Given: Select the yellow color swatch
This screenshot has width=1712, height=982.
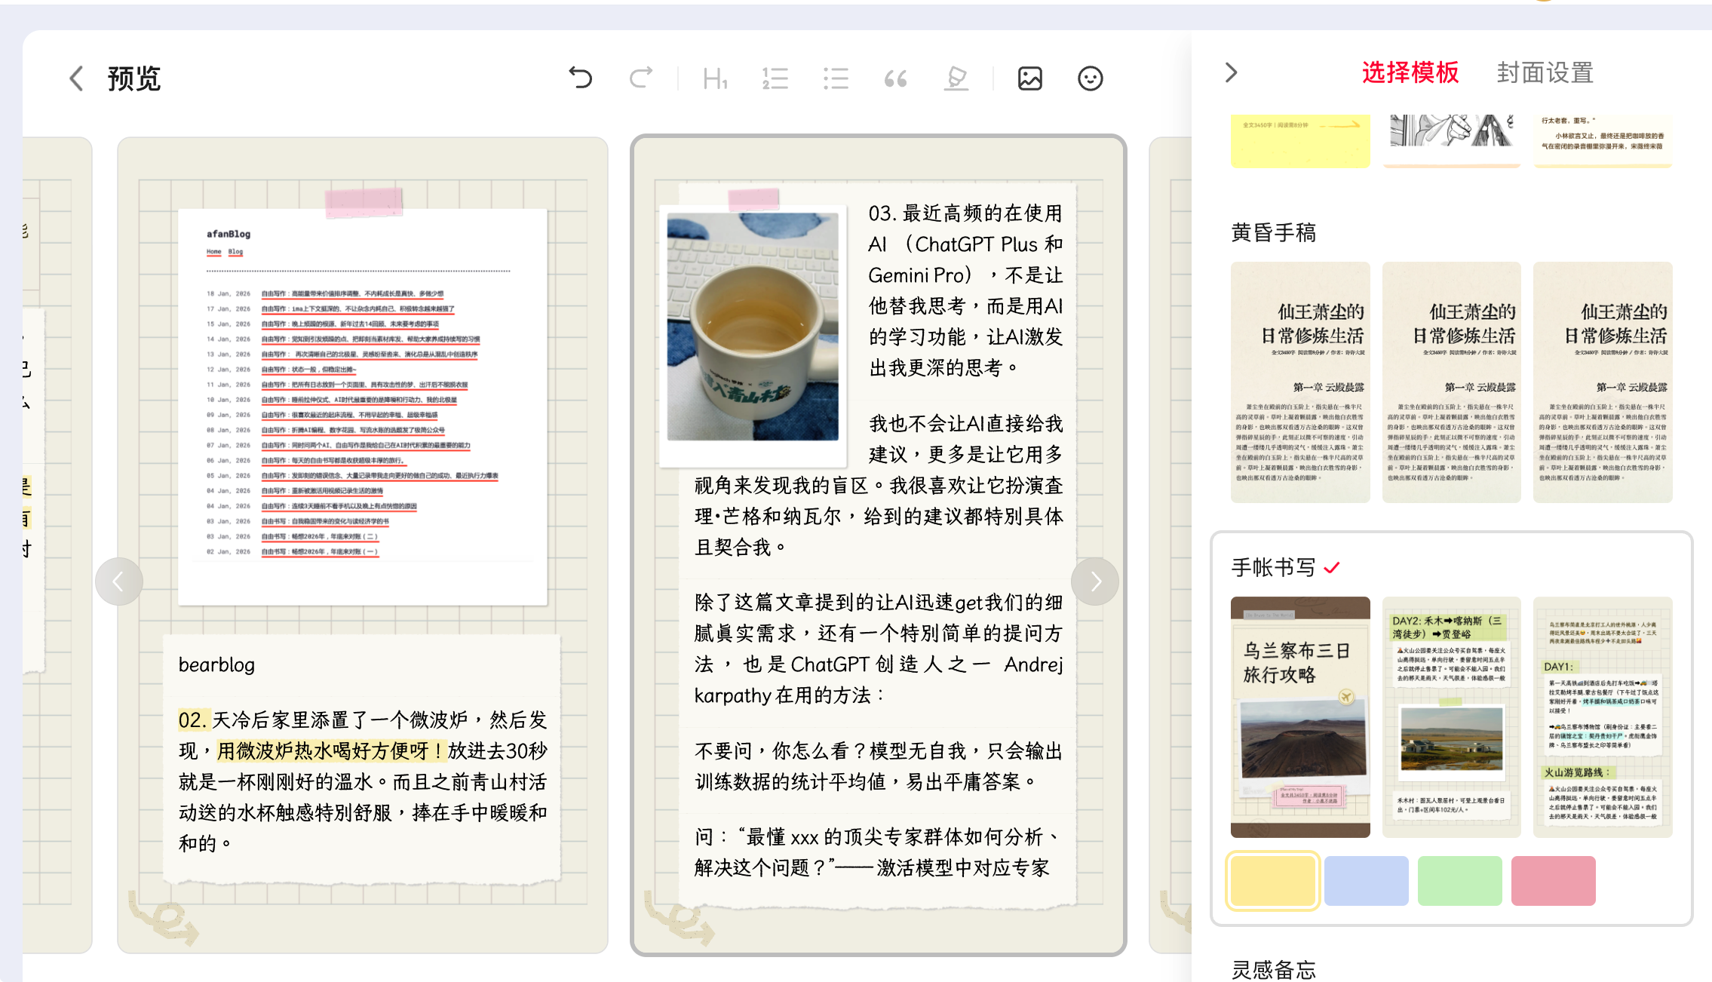Looking at the screenshot, I should (x=1272, y=880).
